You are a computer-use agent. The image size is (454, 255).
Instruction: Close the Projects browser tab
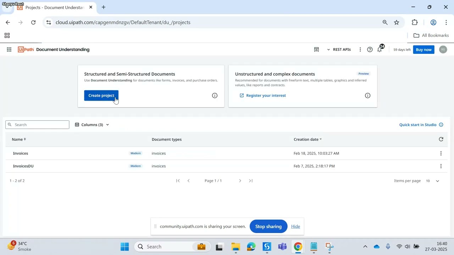[91, 7]
